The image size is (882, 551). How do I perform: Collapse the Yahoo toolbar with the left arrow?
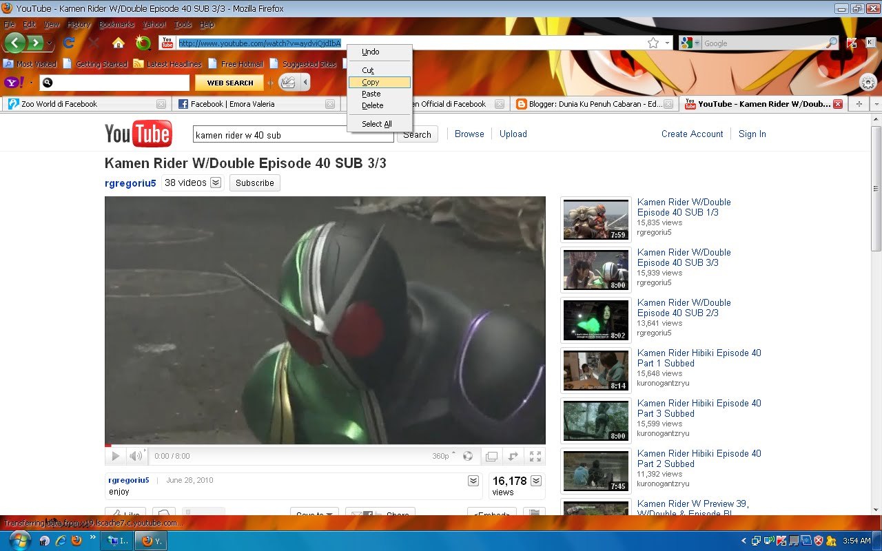point(305,83)
